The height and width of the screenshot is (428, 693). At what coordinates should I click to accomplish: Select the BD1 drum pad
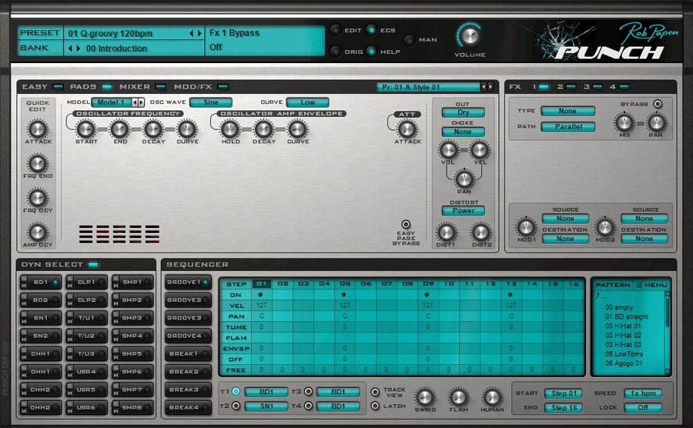pyautogui.click(x=41, y=282)
